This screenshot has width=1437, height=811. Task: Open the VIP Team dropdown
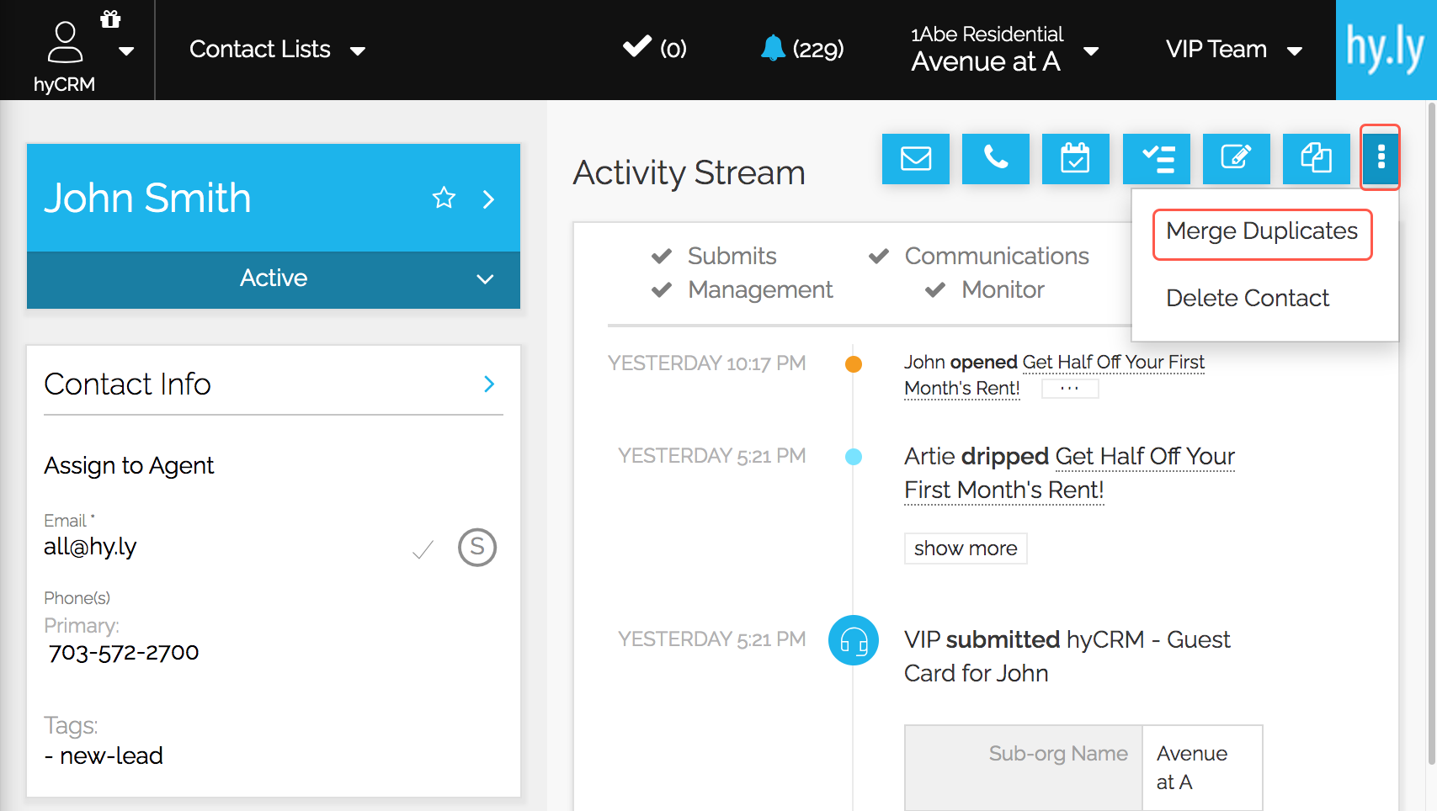1234,50
